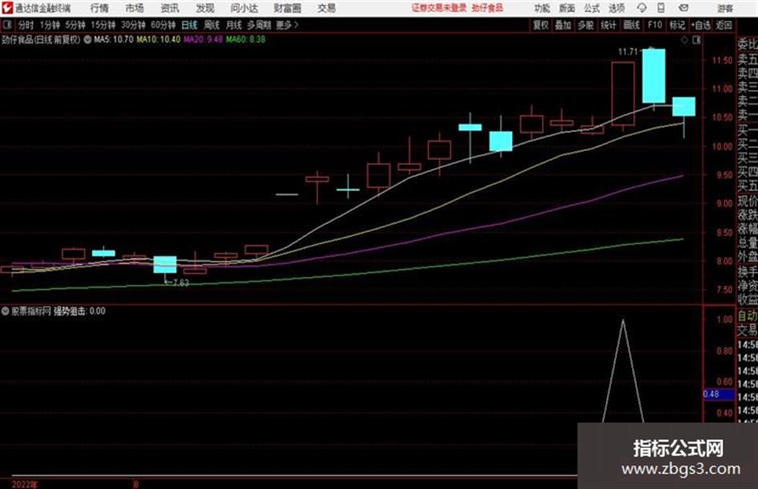
Task: Click the 返回 back button
Action: point(724,25)
